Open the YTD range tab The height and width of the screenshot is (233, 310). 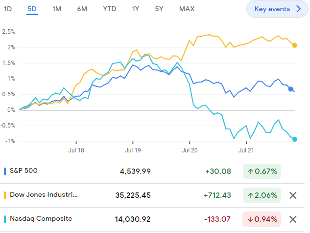(110, 9)
